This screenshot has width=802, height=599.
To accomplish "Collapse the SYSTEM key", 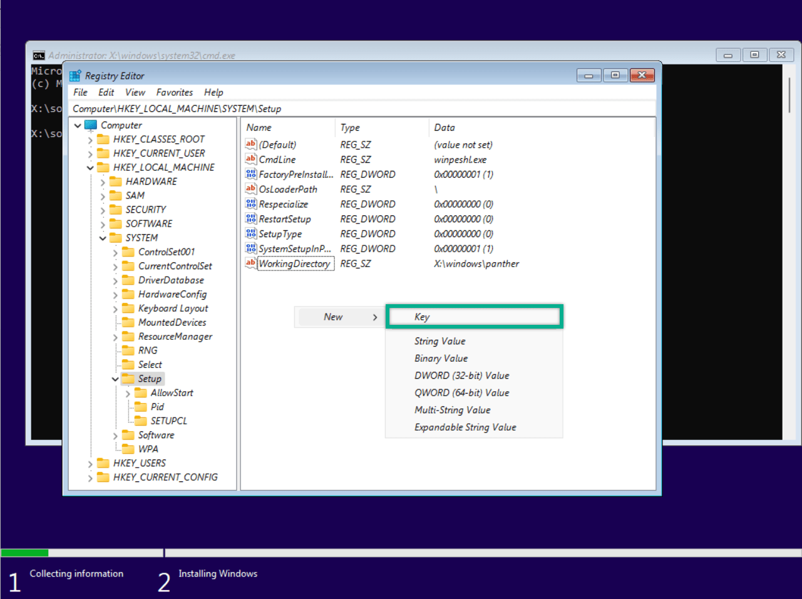I will (102, 237).
